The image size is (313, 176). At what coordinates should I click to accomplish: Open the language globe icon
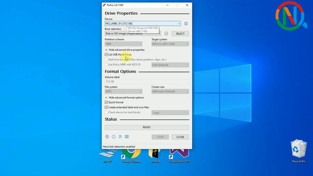point(107,137)
